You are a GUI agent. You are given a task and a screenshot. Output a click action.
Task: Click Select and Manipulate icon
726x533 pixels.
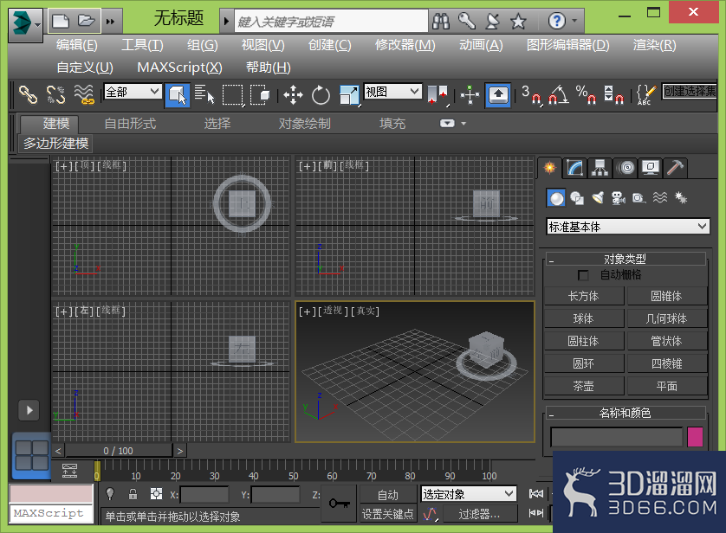point(470,95)
